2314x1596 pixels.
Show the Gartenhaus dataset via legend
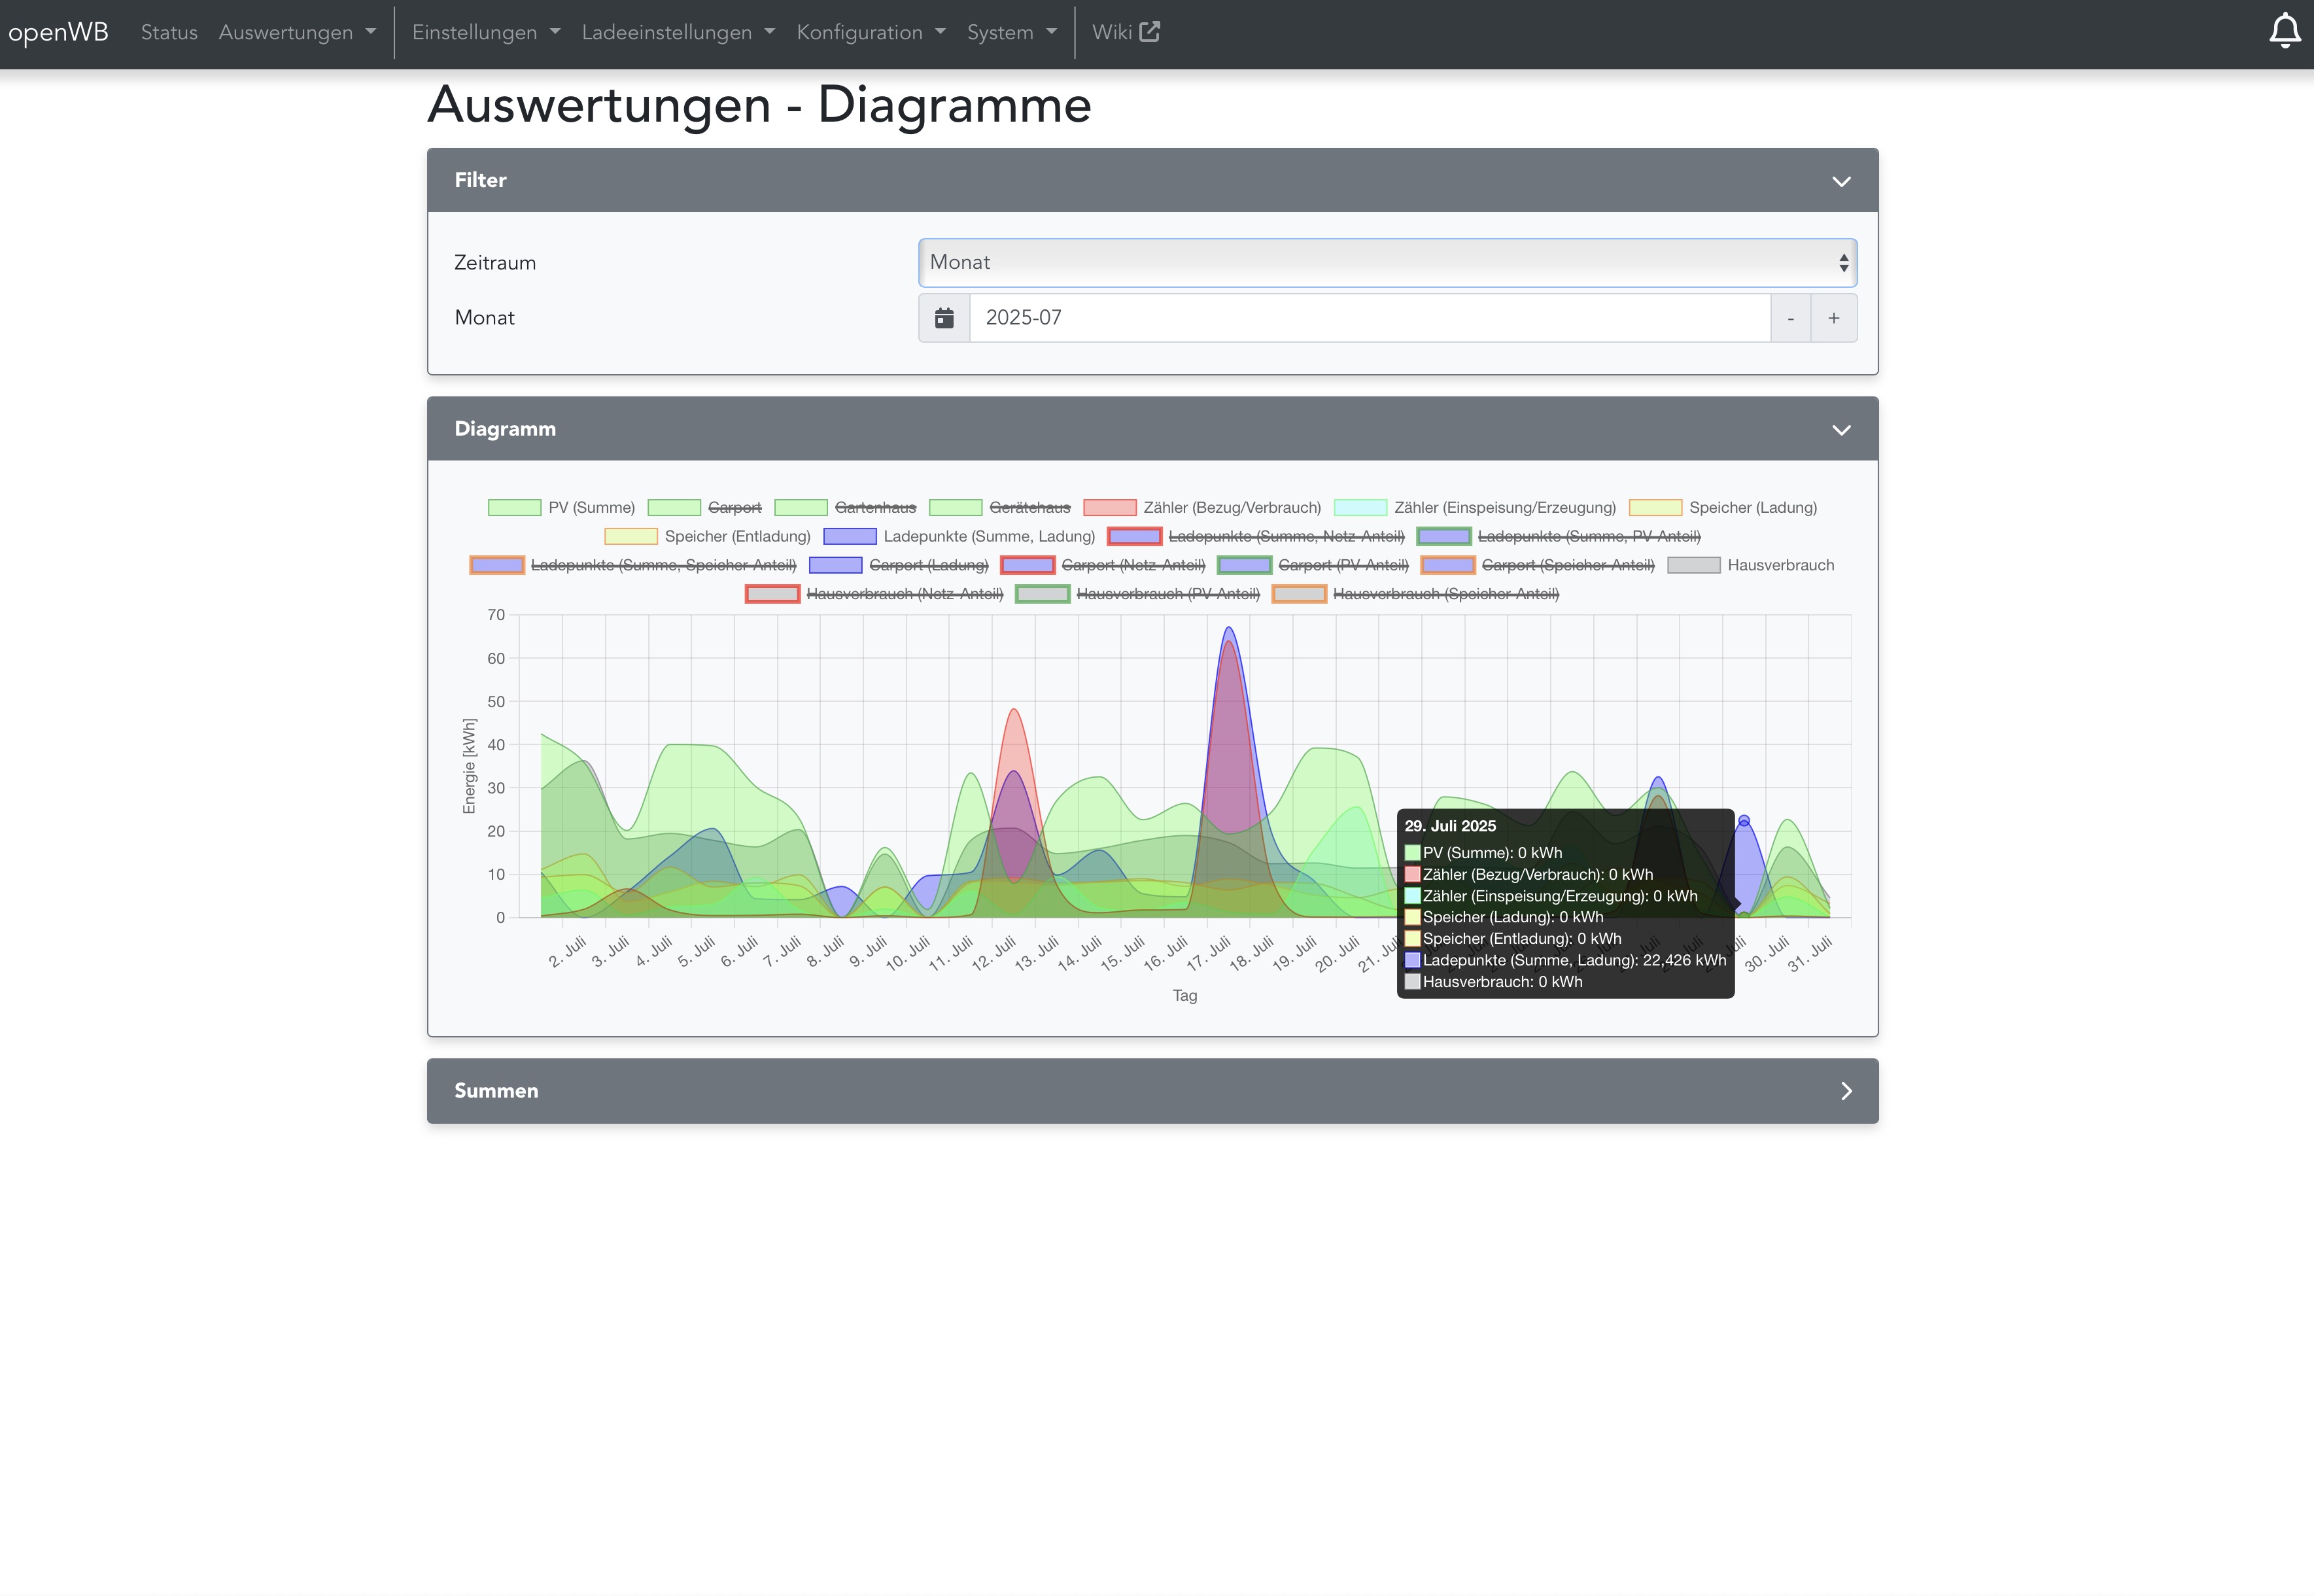pyautogui.click(x=874, y=508)
